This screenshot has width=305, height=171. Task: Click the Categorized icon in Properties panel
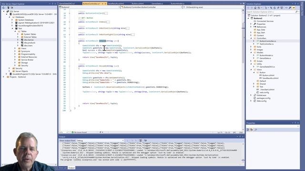(248, 130)
